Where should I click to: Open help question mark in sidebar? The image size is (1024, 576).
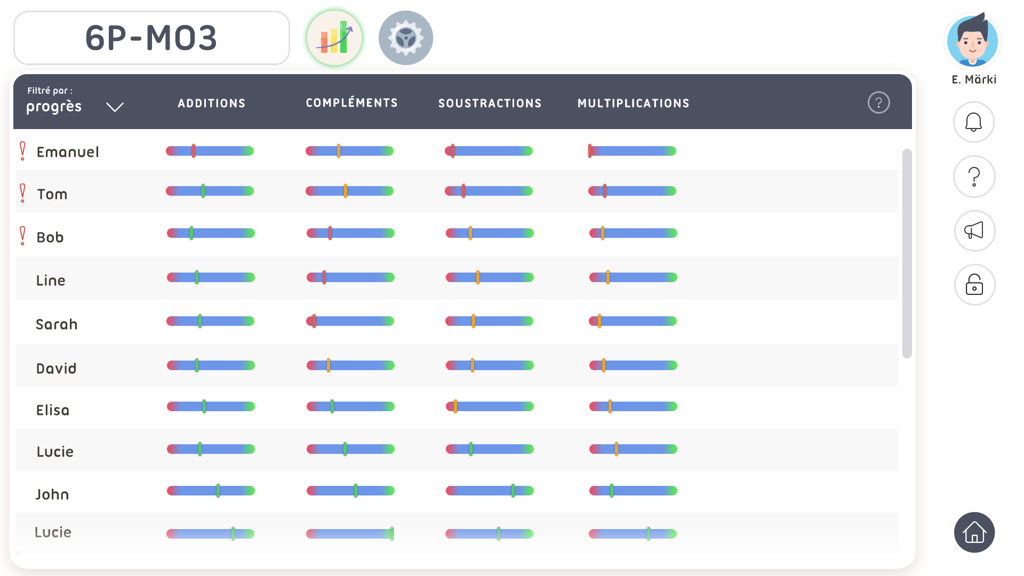pos(974,177)
